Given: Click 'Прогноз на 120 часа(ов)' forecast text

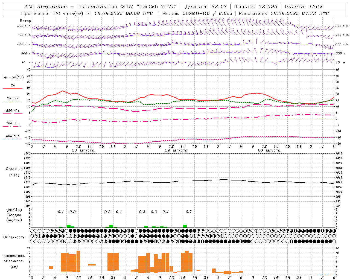Looking at the screenshot, I should click(52, 13).
